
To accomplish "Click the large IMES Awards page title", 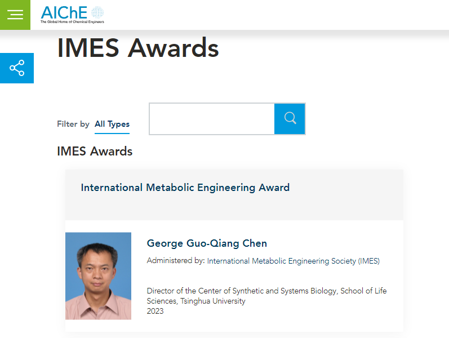I will pos(138,48).
